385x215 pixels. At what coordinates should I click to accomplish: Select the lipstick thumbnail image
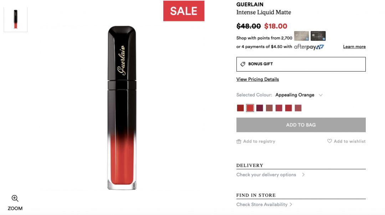(x=15, y=19)
